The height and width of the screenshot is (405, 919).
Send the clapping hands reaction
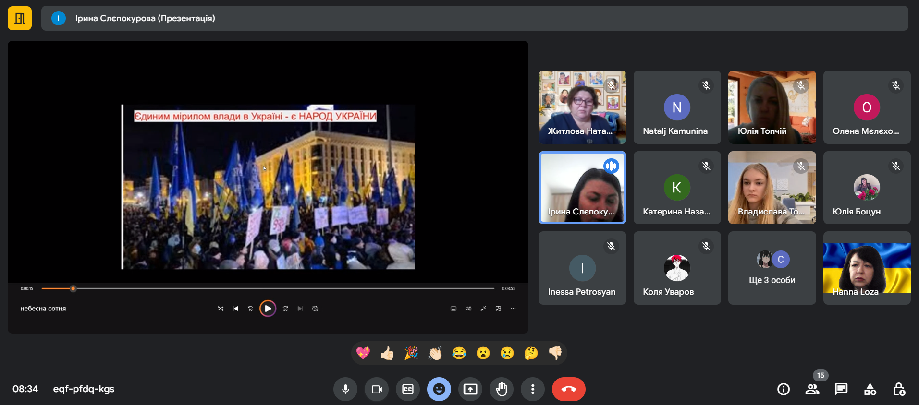coord(435,354)
